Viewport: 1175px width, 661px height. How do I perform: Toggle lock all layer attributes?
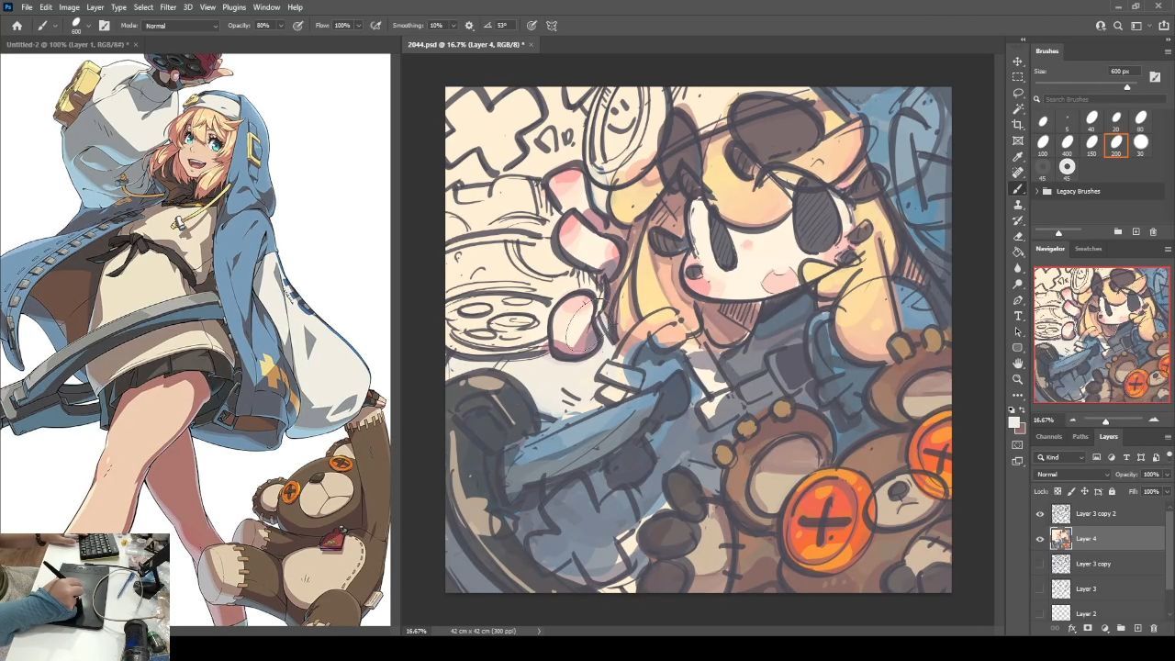(x=1112, y=491)
